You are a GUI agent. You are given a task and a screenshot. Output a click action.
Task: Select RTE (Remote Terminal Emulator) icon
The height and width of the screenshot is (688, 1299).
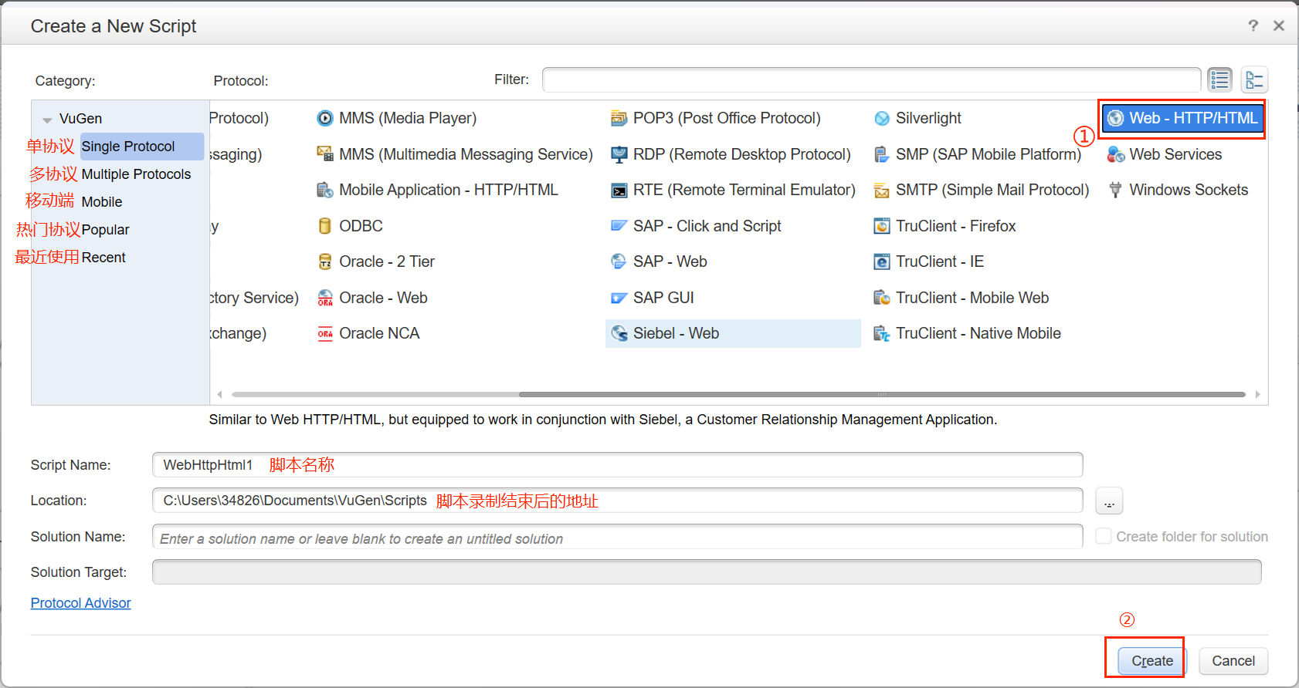(x=619, y=190)
